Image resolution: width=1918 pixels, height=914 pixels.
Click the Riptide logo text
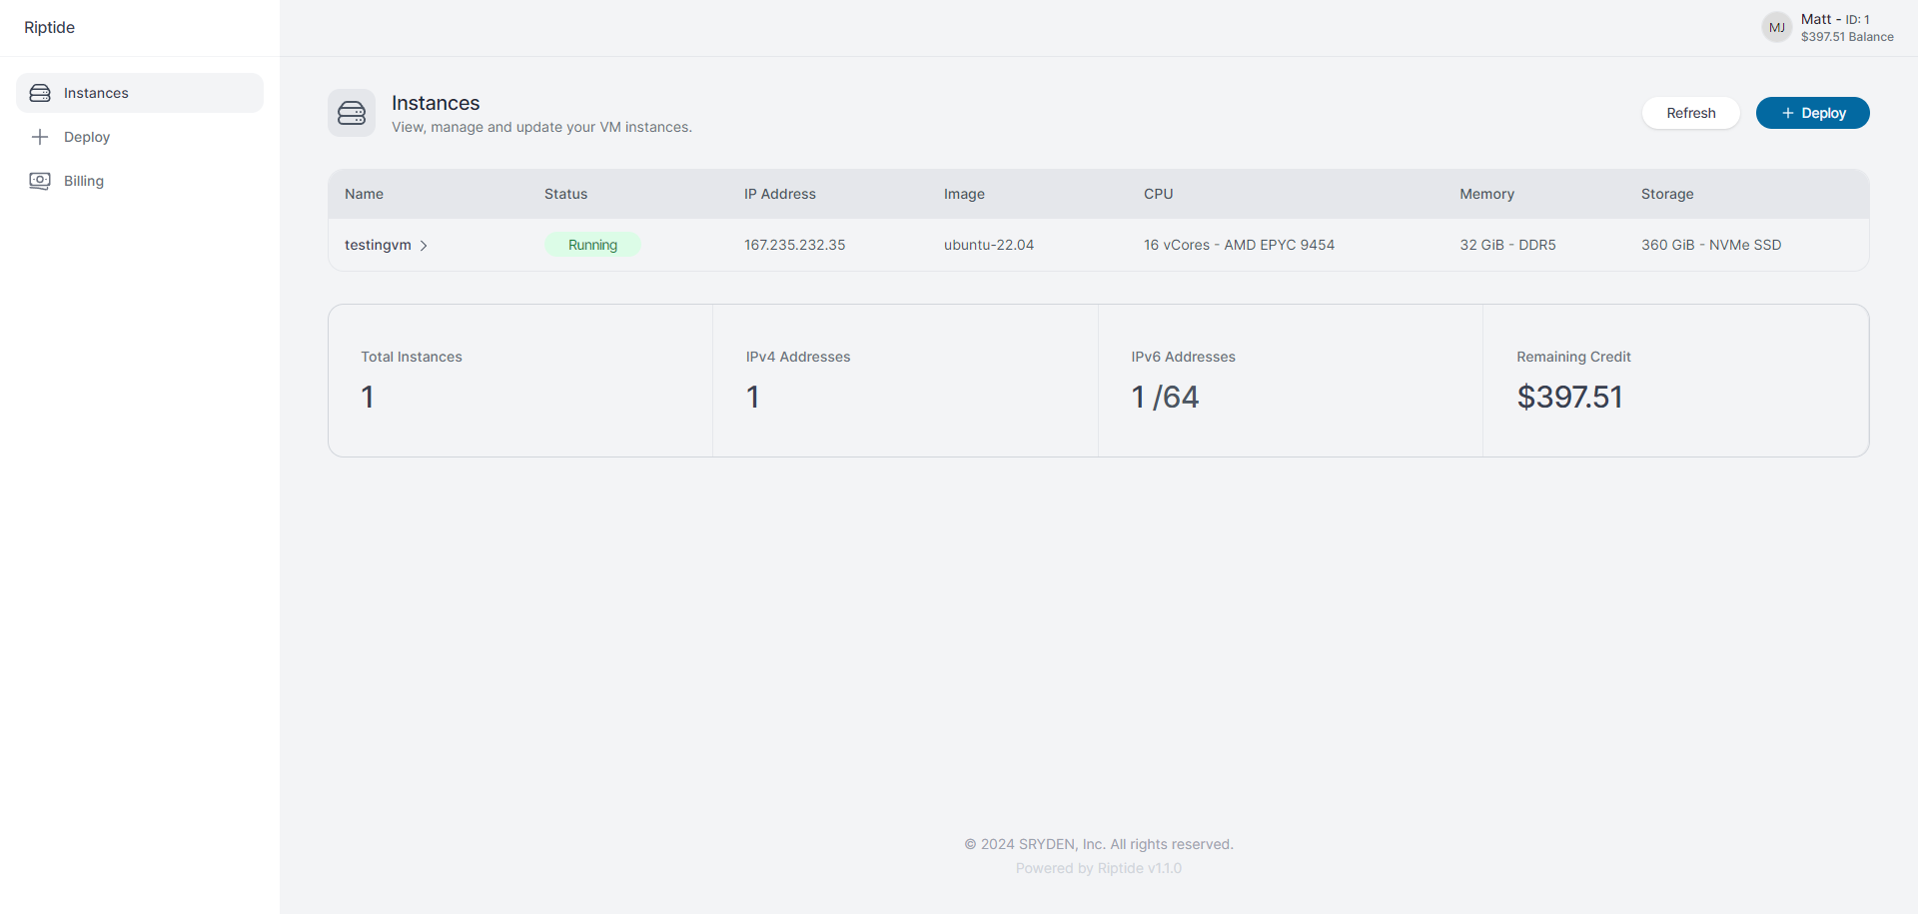click(50, 28)
